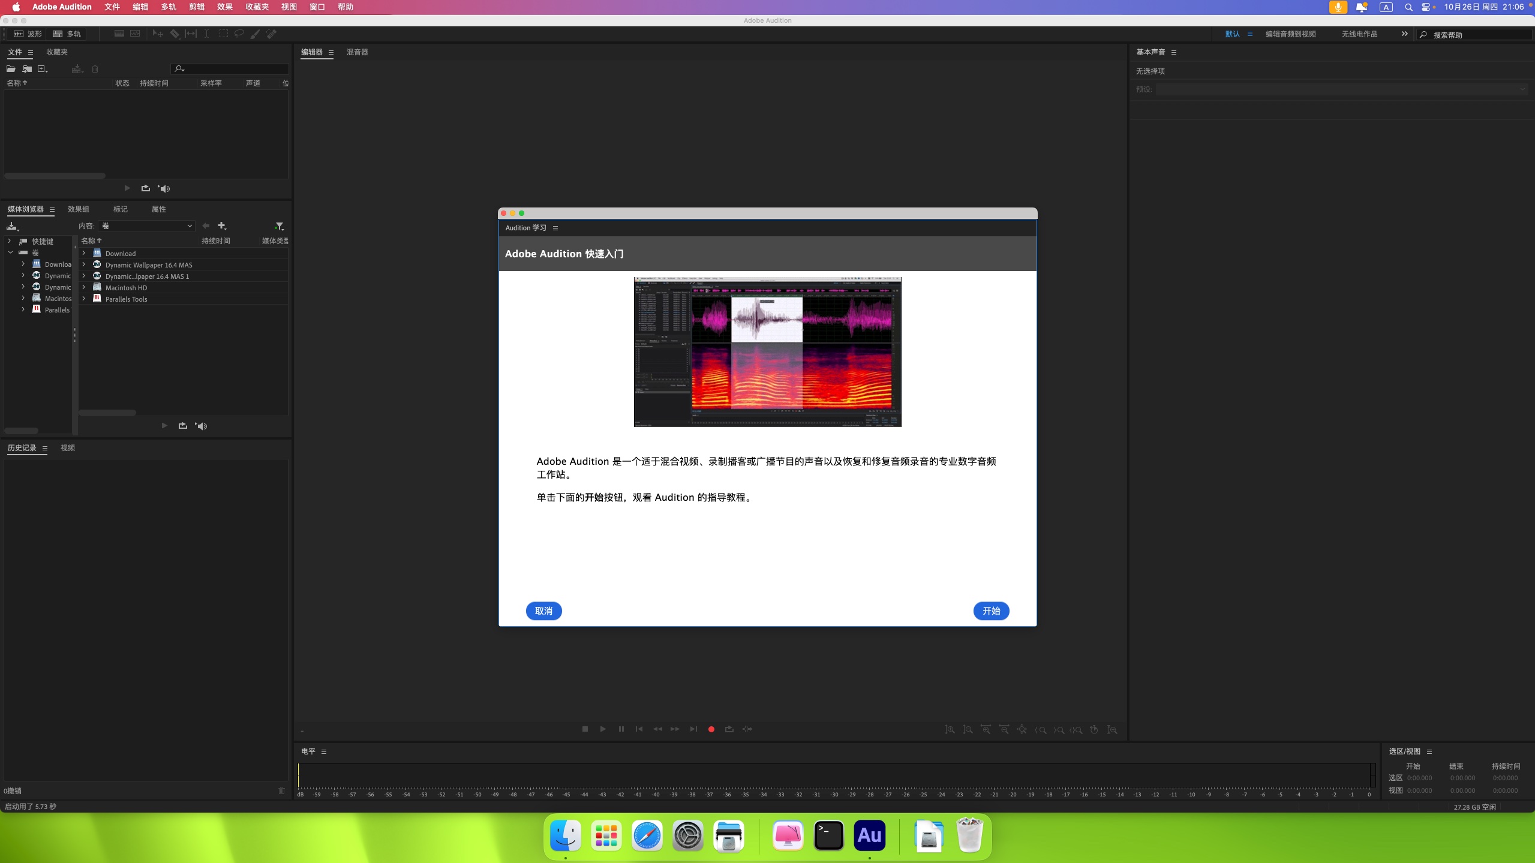Click the 取消 (Cancel) button in dialog
Viewport: 1535px width, 863px height.
coord(543,611)
